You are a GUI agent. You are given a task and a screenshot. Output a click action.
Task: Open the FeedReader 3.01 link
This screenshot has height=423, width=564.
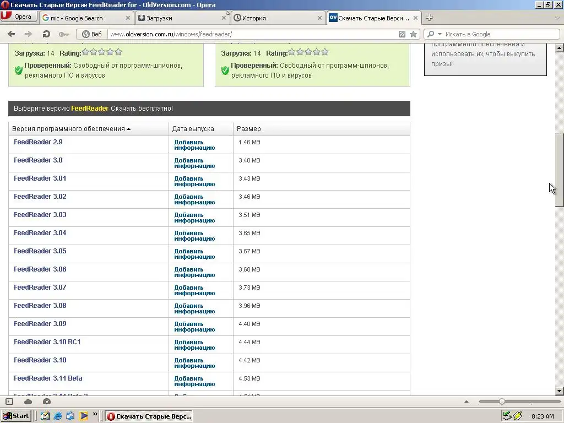pos(40,178)
